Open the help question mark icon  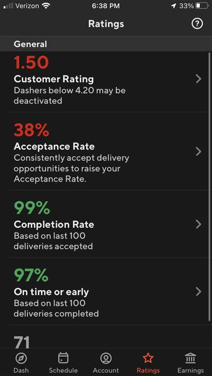(197, 24)
